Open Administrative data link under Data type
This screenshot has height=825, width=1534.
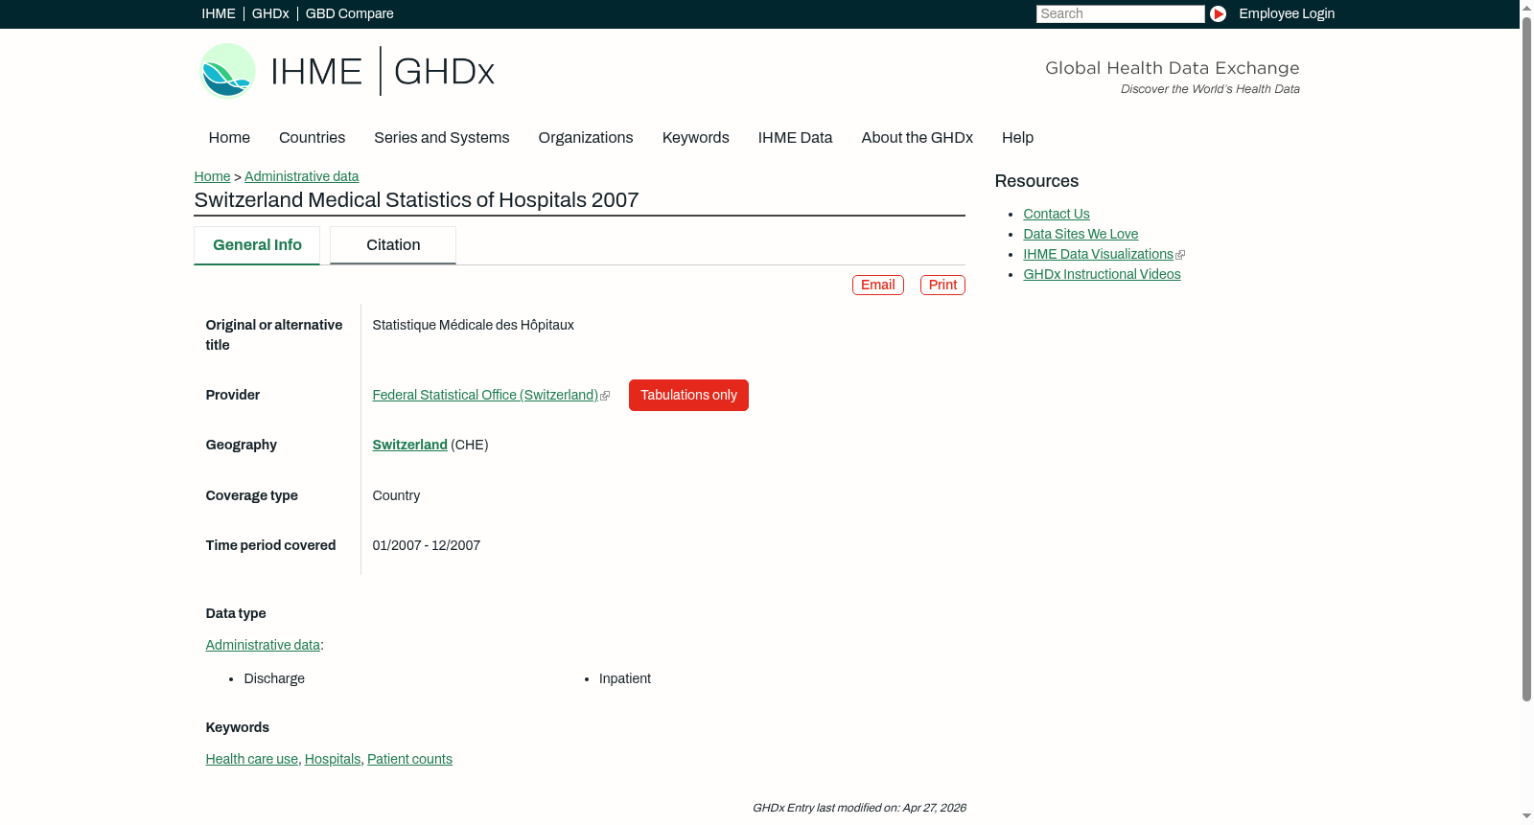[263, 645]
